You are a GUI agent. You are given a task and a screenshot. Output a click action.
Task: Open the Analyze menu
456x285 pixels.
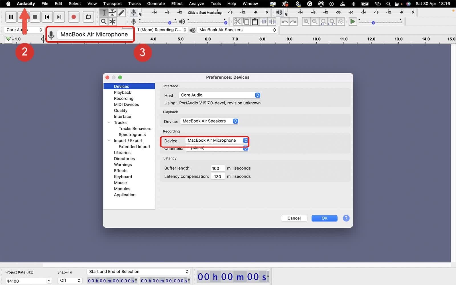[196, 4]
